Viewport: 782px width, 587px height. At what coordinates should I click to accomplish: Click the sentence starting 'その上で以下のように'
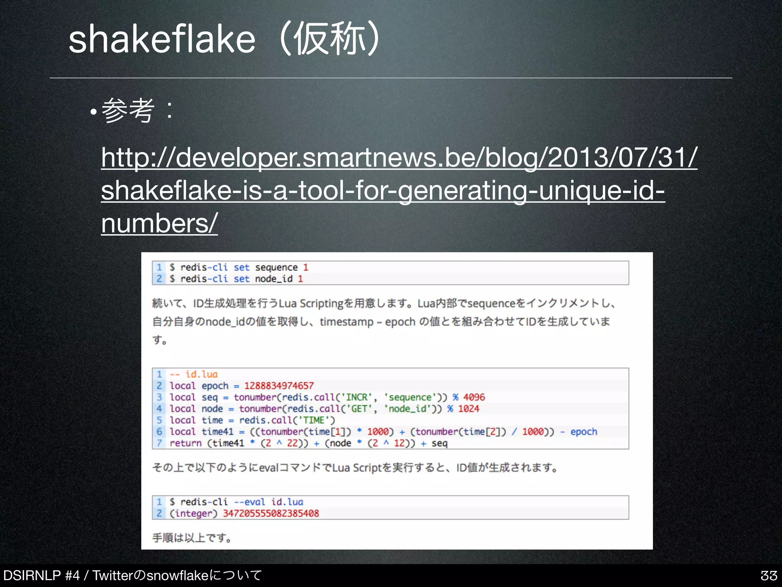tap(355, 467)
